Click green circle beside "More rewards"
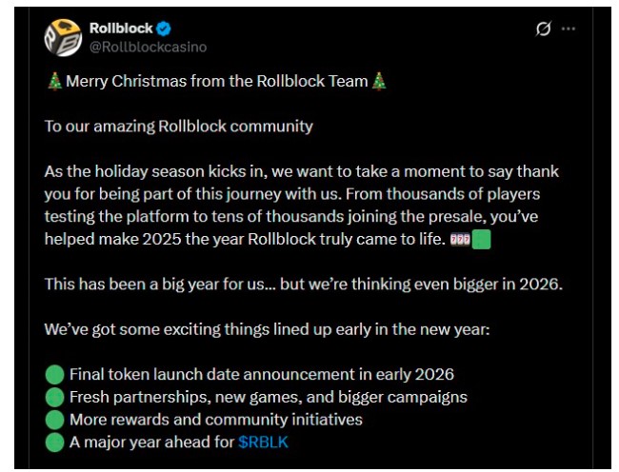619x472 pixels. click(x=54, y=420)
